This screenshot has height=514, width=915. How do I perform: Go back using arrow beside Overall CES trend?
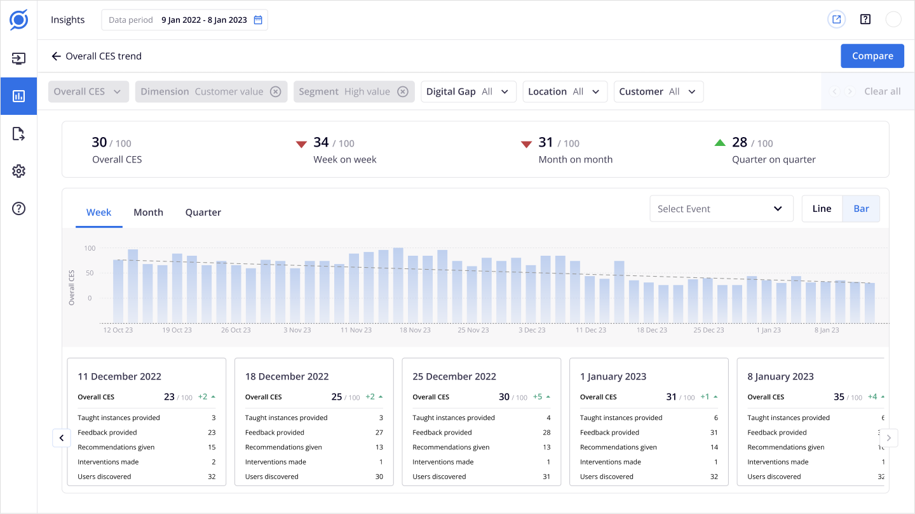(57, 56)
